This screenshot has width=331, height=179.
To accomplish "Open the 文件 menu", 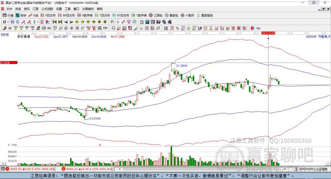I will (9, 9).
